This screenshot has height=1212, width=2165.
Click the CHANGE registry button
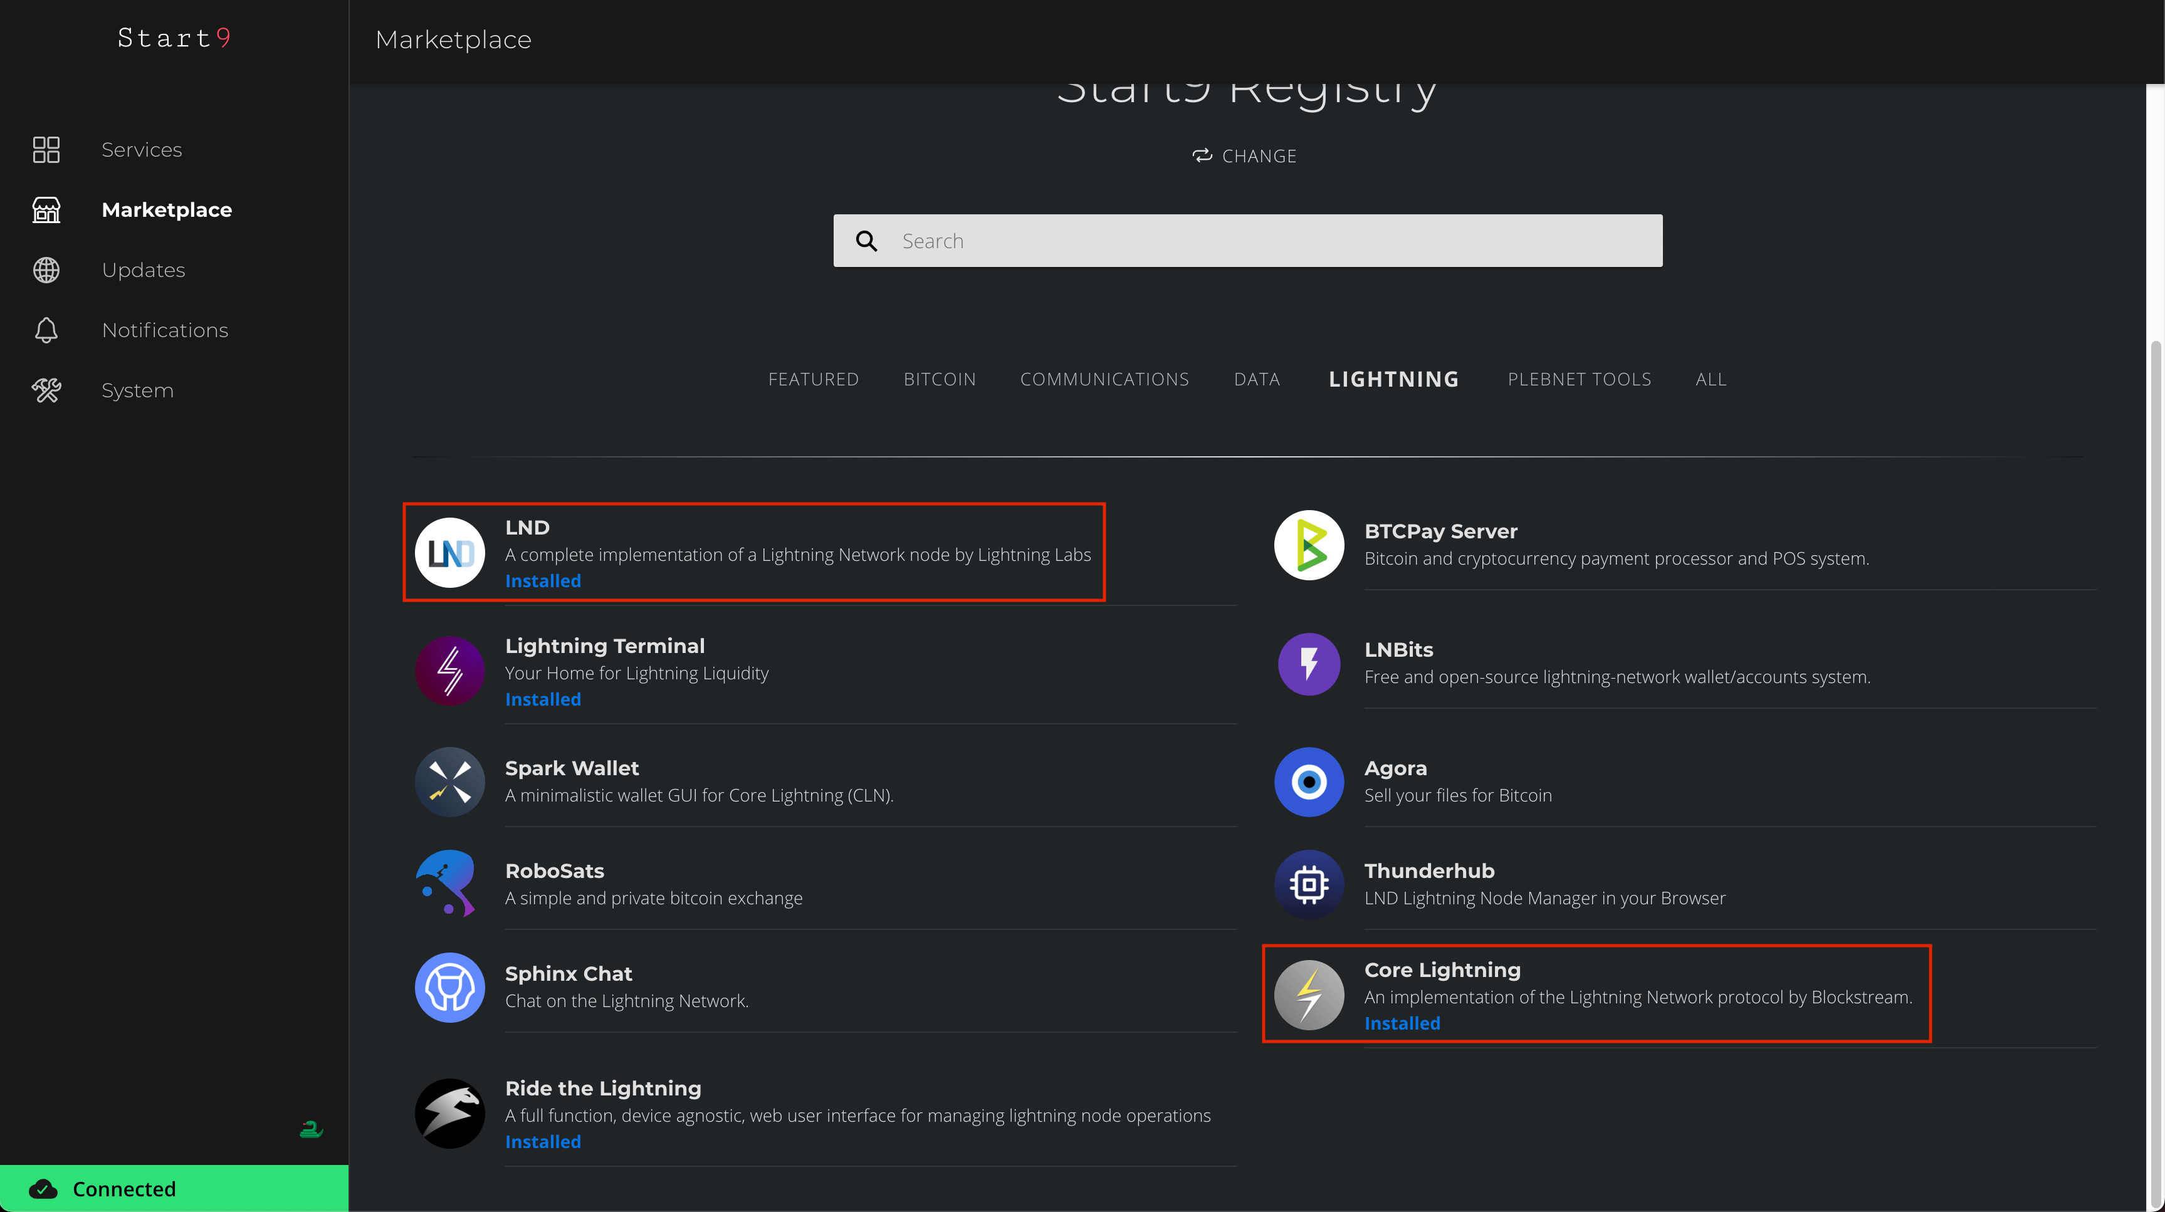pos(1245,156)
